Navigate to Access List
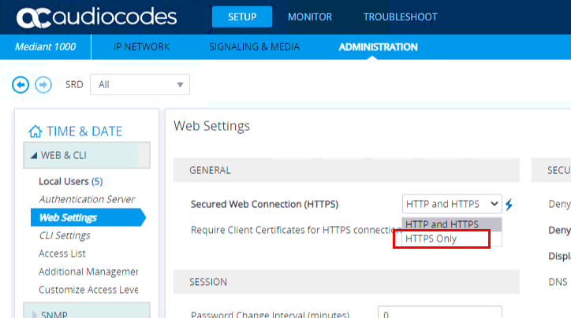Viewport: 571px width, 318px height. tap(62, 253)
